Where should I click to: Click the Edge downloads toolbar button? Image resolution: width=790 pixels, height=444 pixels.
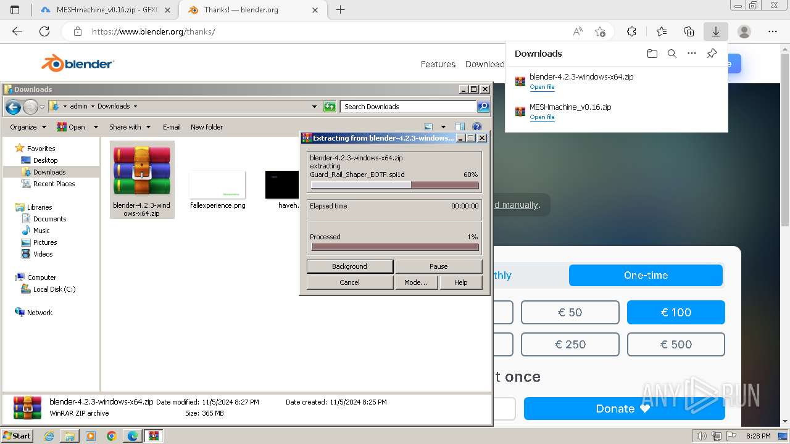[716, 31]
